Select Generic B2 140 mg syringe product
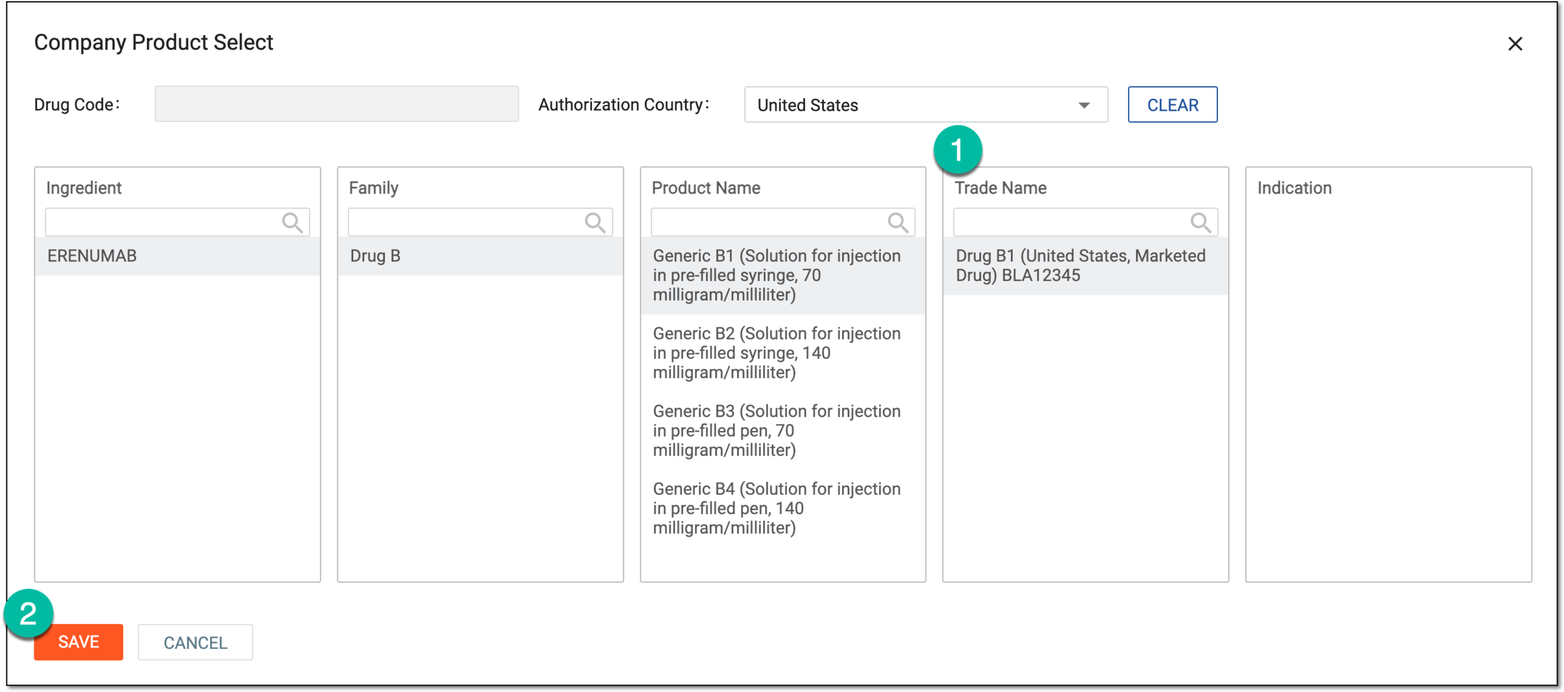The height and width of the screenshot is (692, 1564). 783,353
